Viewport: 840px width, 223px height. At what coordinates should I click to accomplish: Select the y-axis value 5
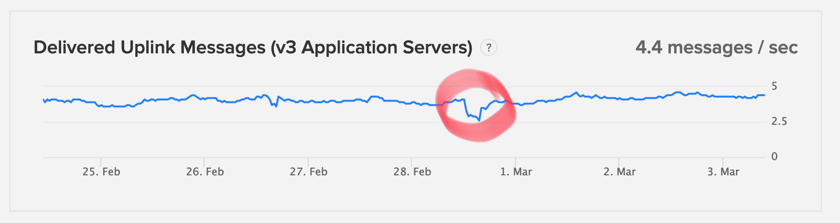point(775,86)
